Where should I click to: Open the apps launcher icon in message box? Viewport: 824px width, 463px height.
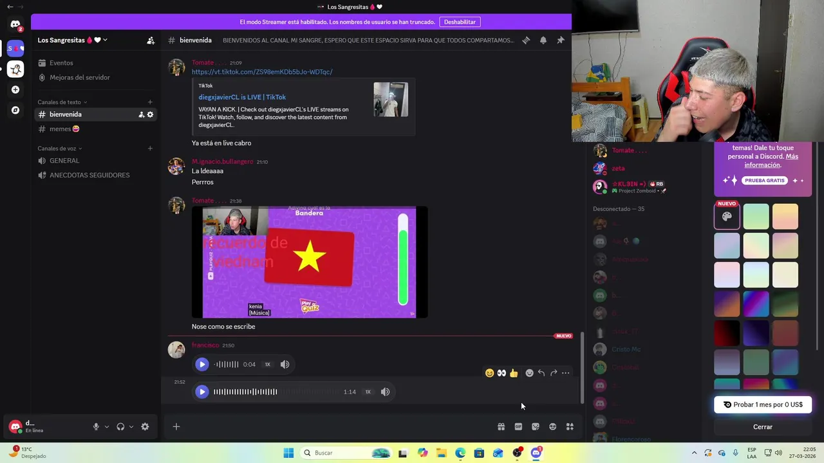[570, 426]
